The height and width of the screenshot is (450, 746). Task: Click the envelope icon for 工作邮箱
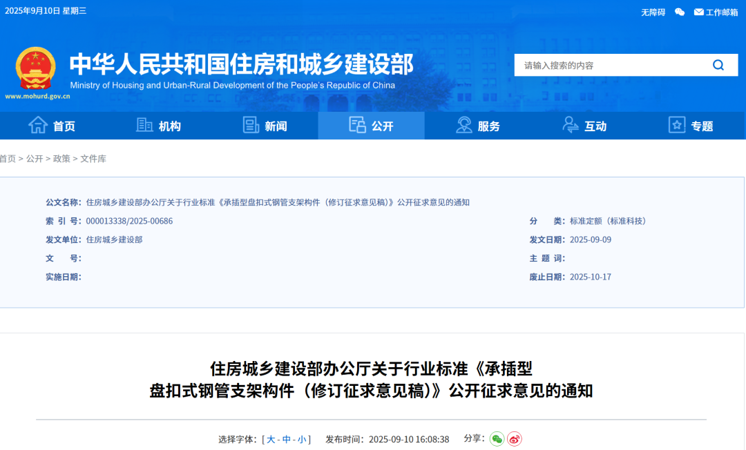click(698, 12)
